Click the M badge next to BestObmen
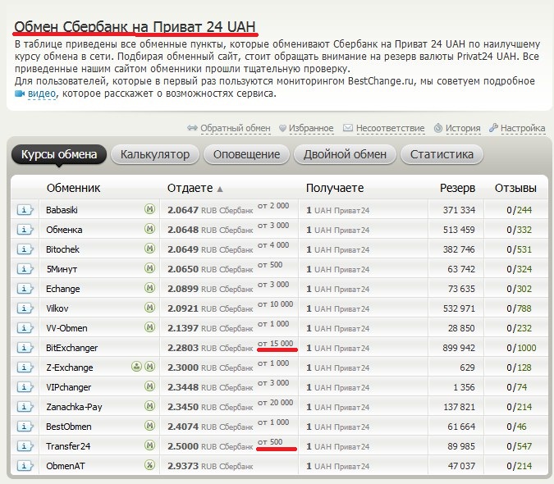The image size is (554, 484). tap(150, 426)
